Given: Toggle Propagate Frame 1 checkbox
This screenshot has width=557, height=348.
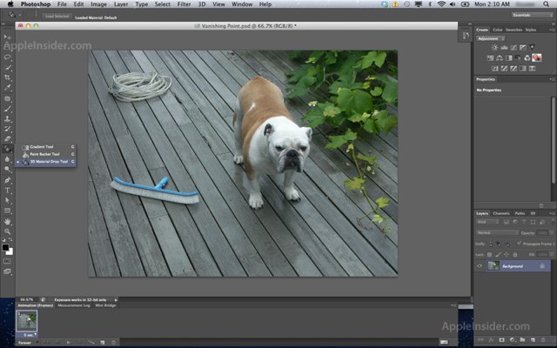Looking at the screenshot, I should point(519,244).
